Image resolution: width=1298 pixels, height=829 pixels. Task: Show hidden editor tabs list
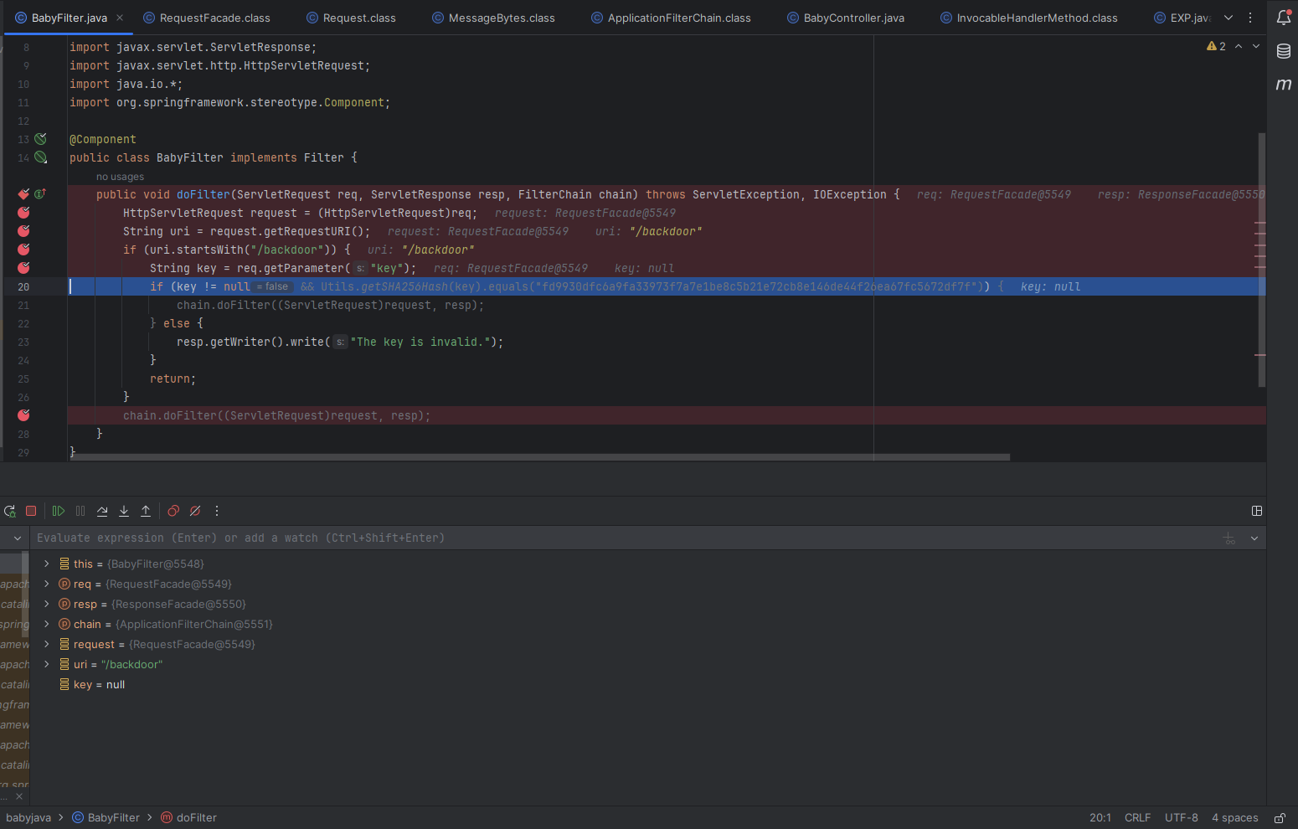pyautogui.click(x=1228, y=18)
